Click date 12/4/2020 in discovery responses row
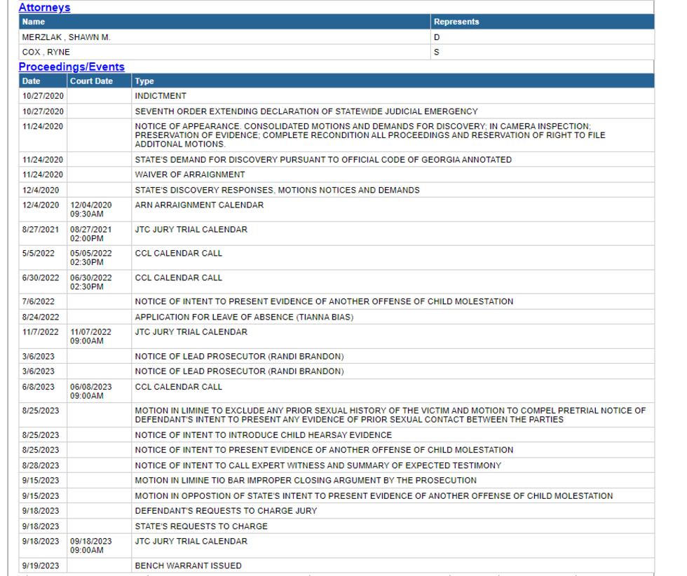687x576 pixels. [x=41, y=190]
